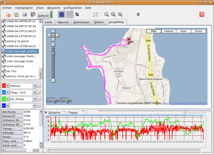Switch to the Résumé tab

click(63, 22)
